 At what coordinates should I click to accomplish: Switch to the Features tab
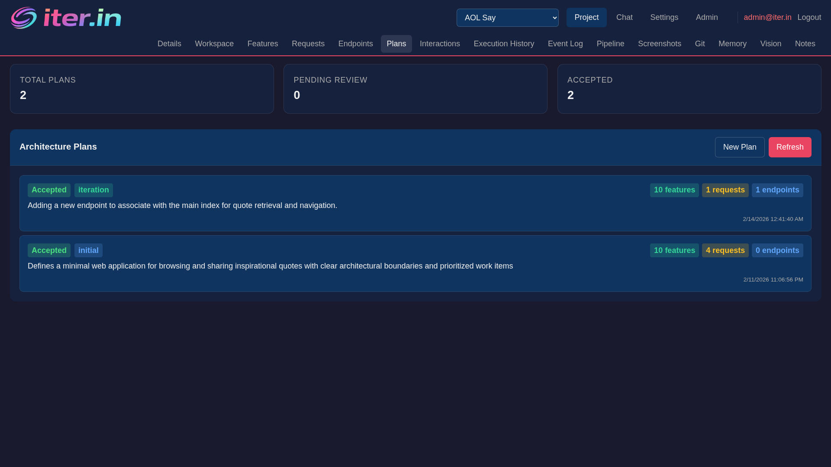coord(262,44)
